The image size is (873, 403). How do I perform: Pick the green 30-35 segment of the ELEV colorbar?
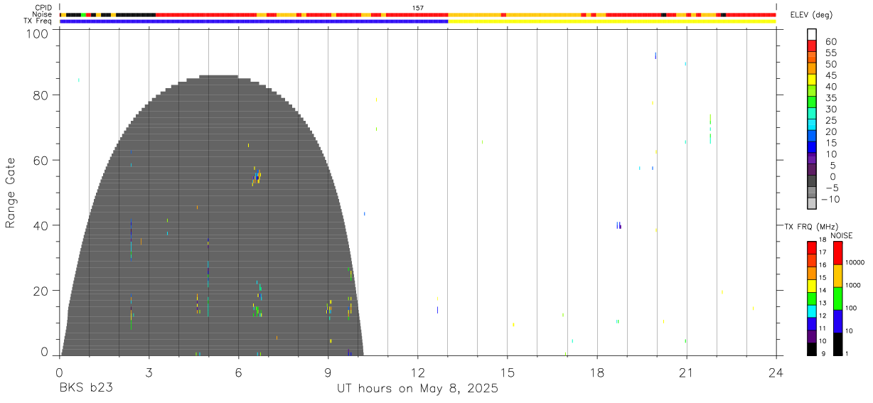[x=811, y=103]
